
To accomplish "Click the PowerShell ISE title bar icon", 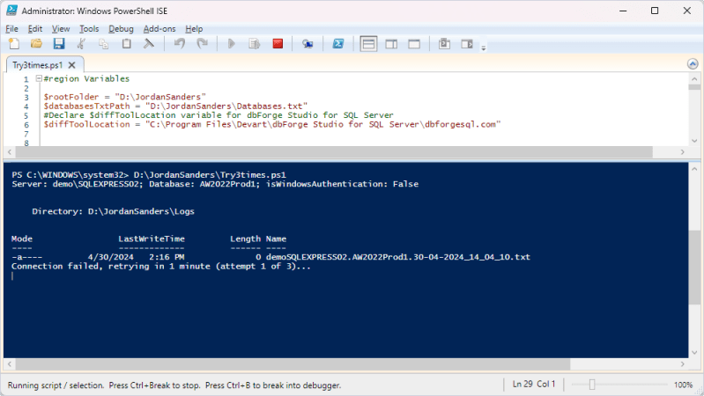I will point(11,11).
